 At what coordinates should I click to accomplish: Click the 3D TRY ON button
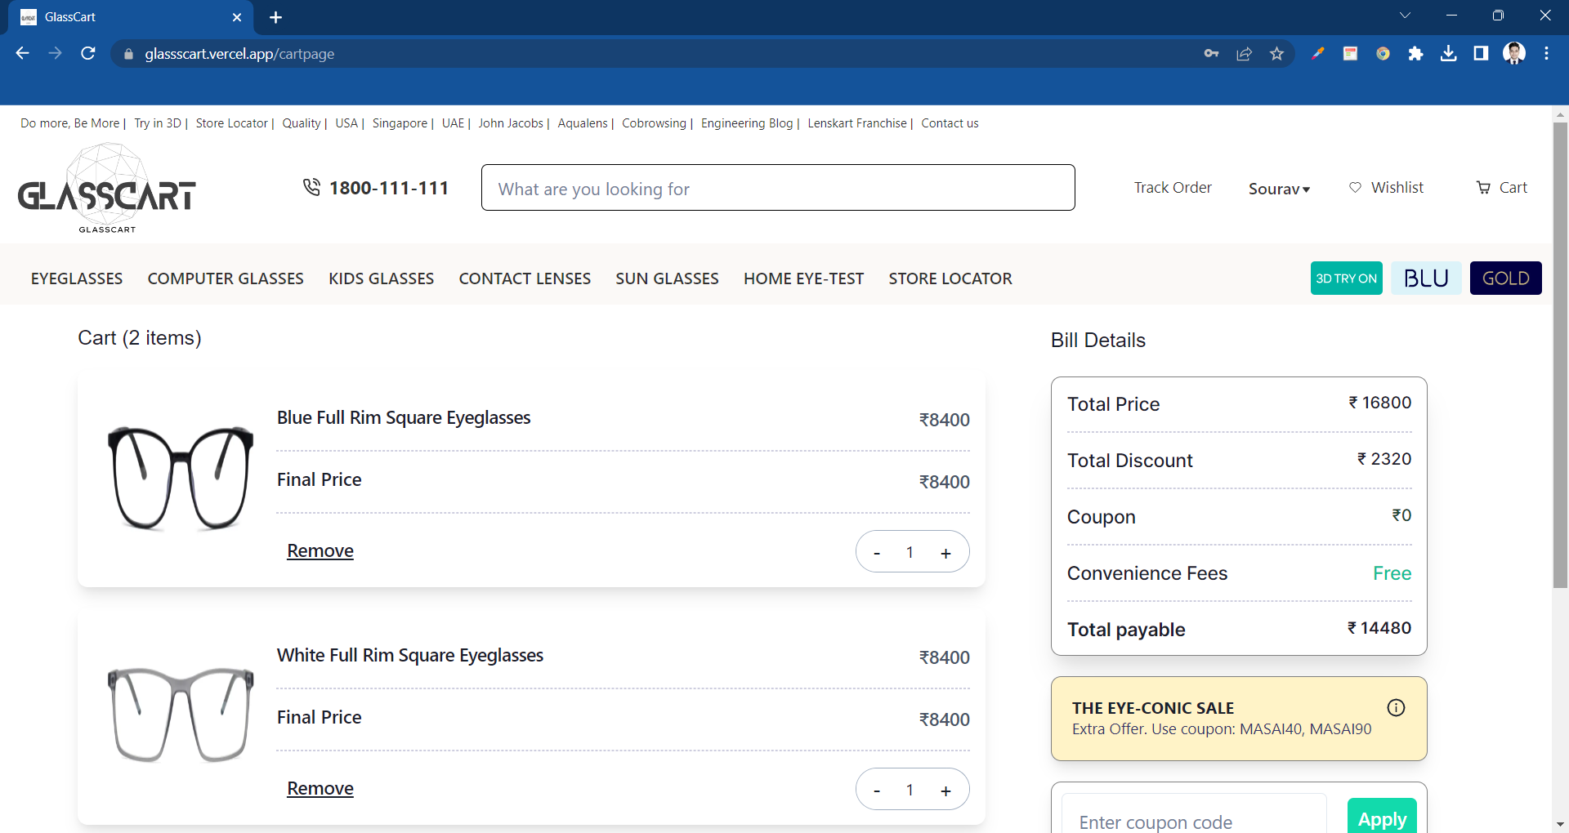(1346, 278)
